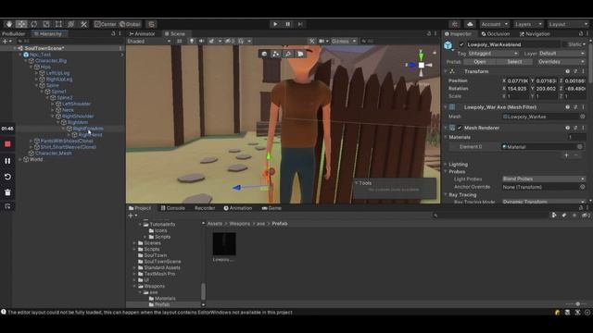Click ProBuilder face selection mode icon

300,54
